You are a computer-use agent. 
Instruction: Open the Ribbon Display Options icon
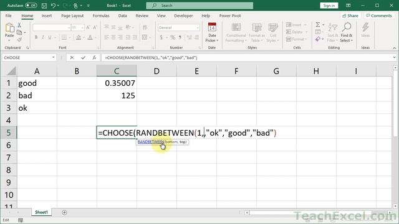(349, 6)
